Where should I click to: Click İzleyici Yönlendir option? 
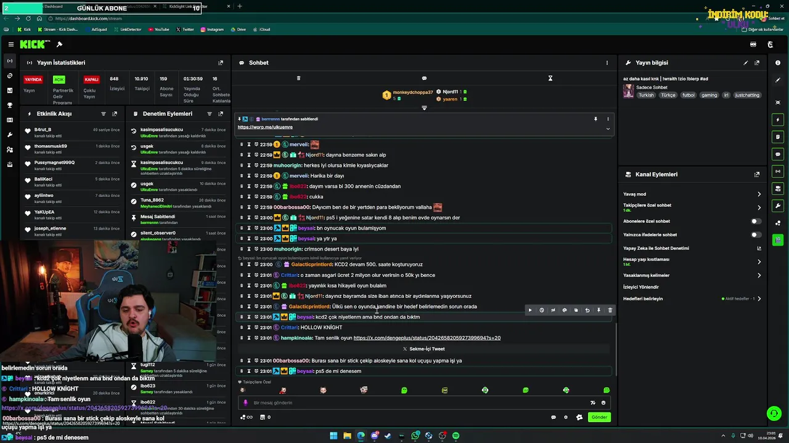[641, 287]
